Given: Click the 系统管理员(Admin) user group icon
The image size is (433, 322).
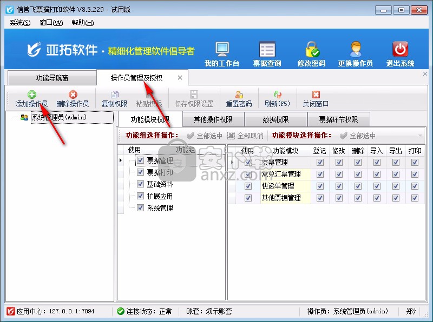Looking at the screenshot, I should tap(24, 117).
